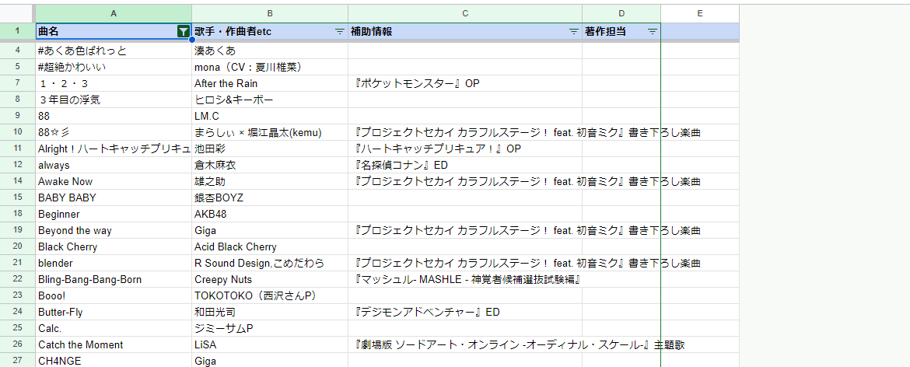Viewport: 910px width, 367px height.
Task: Select cell Beyond the way
Action: click(114, 230)
